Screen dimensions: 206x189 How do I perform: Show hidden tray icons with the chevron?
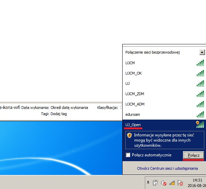pos(148,182)
